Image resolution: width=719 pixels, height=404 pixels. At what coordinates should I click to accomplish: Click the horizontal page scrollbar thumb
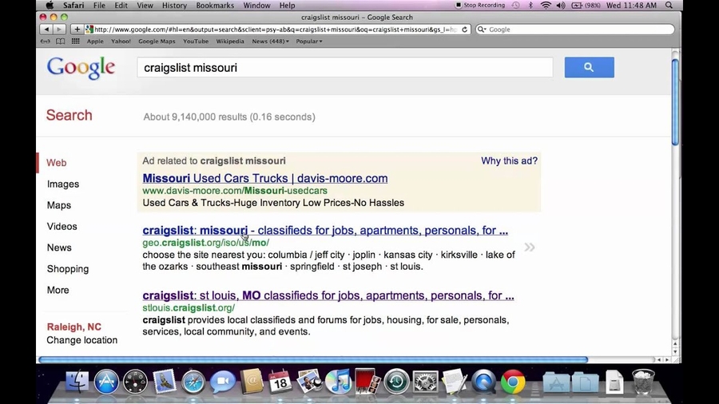coord(313,359)
